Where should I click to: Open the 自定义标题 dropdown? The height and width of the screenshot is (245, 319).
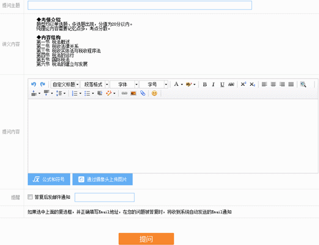pyautogui.click(x=65, y=84)
